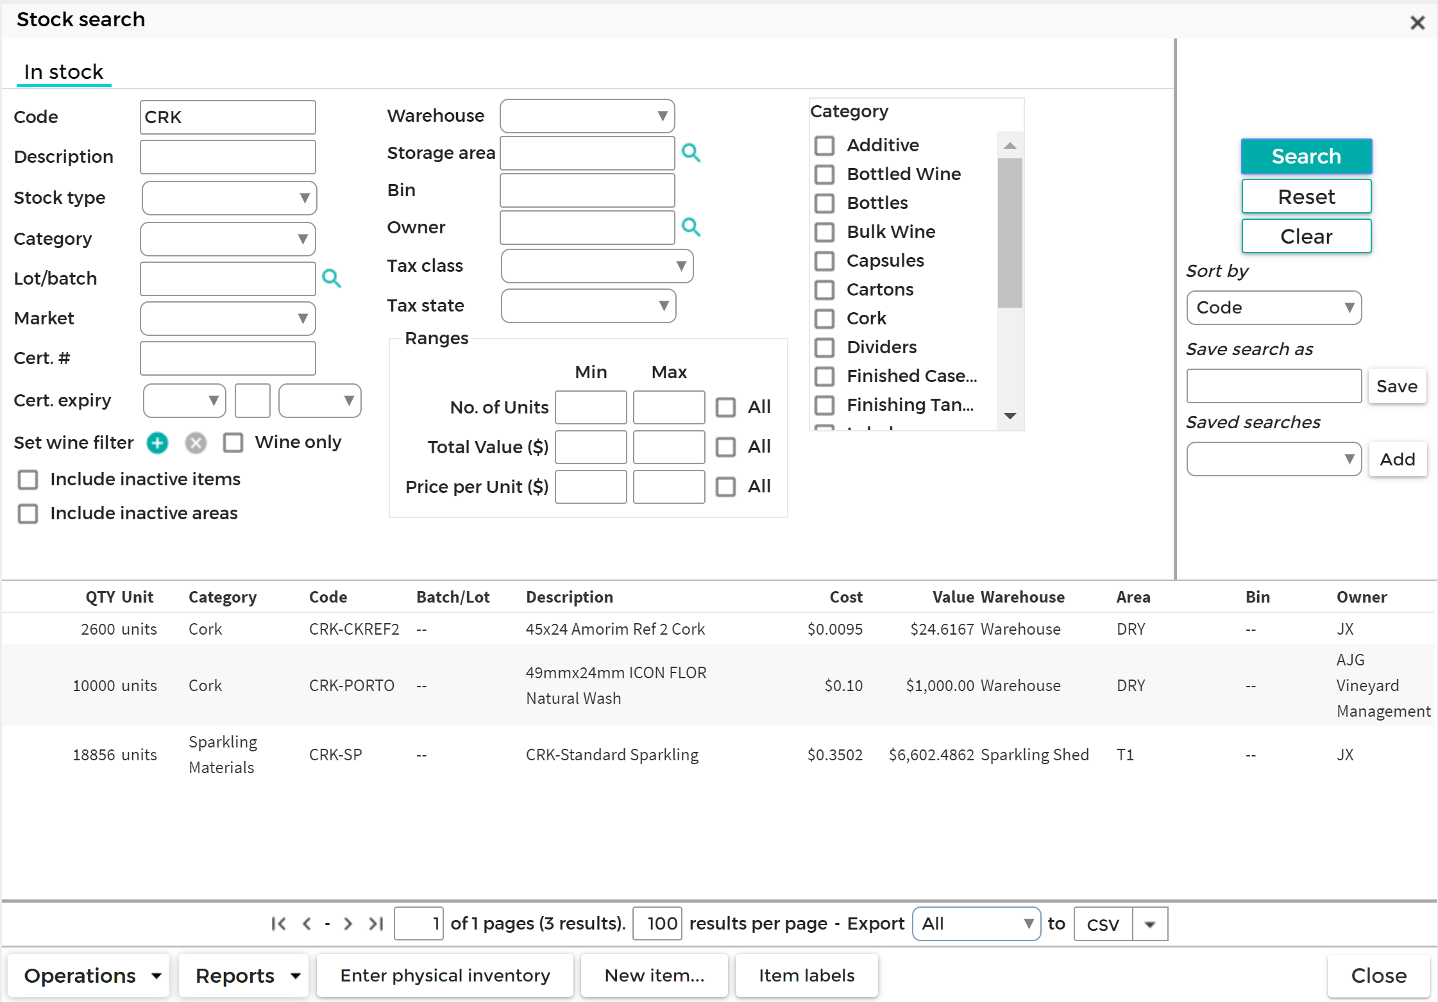1438x1002 pixels.
Task: Click the Reset button
Action: point(1307,196)
